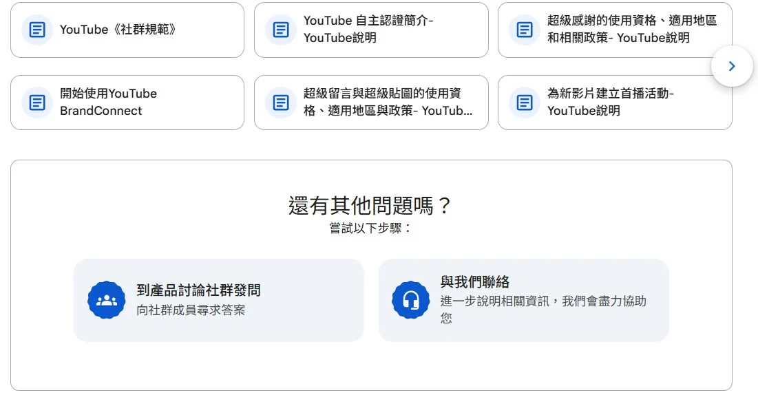The width and height of the screenshot is (758, 417).
Task: Click 嘗試以下步驟： text
Action: [371, 228]
